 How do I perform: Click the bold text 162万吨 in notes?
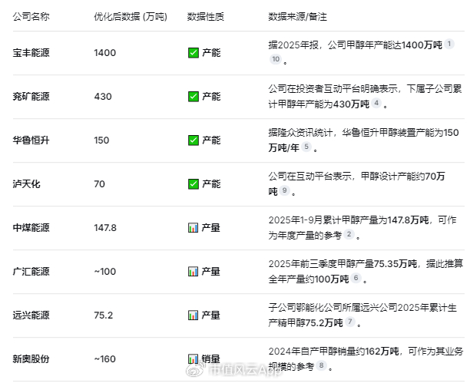(382, 352)
